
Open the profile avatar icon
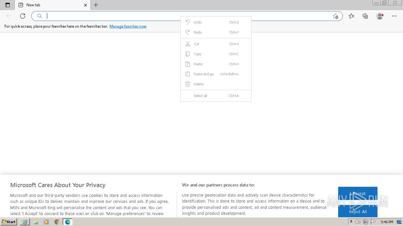(x=380, y=16)
